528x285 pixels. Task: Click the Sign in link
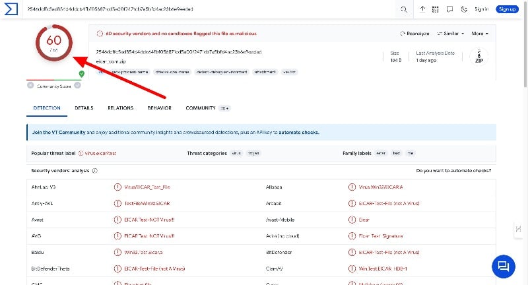coord(482,9)
